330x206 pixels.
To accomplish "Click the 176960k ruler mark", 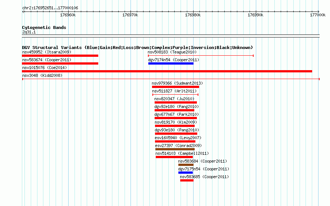I will pyautogui.click(x=68, y=15).
